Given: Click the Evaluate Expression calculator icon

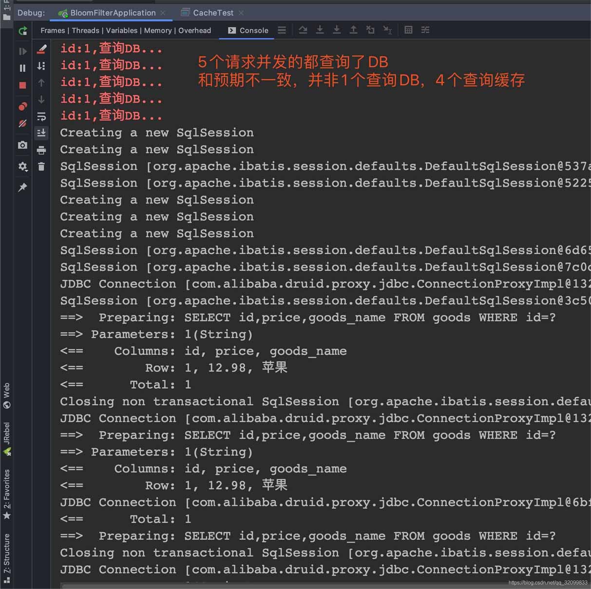Looking at the screenshot, I should click(x=408, y=30).
